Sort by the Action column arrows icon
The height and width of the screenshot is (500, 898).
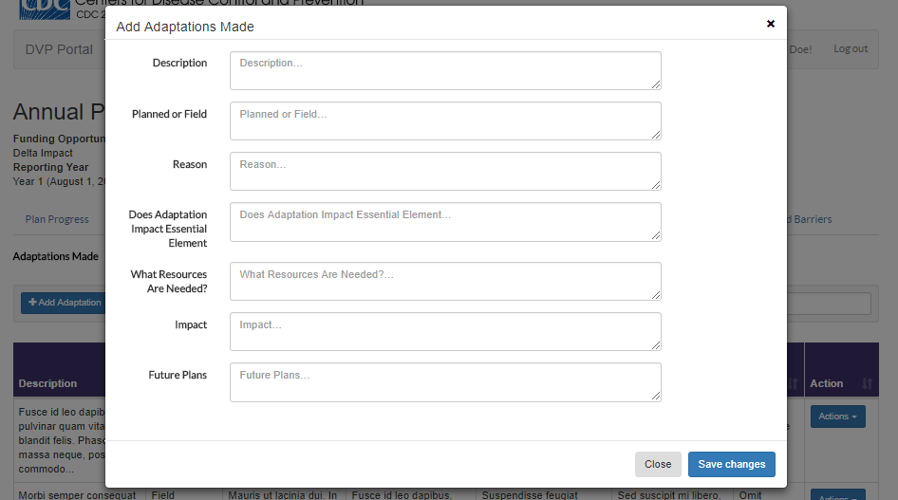pyautogui.click(x=867, y=383)
